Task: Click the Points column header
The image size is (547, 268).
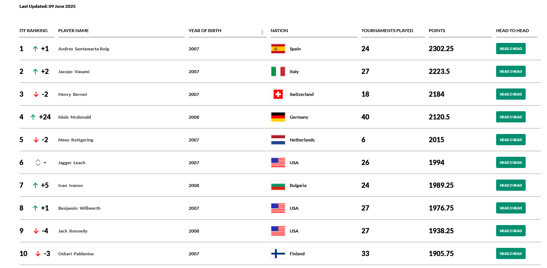Action: pyautogui.click(x=437, y=31)
